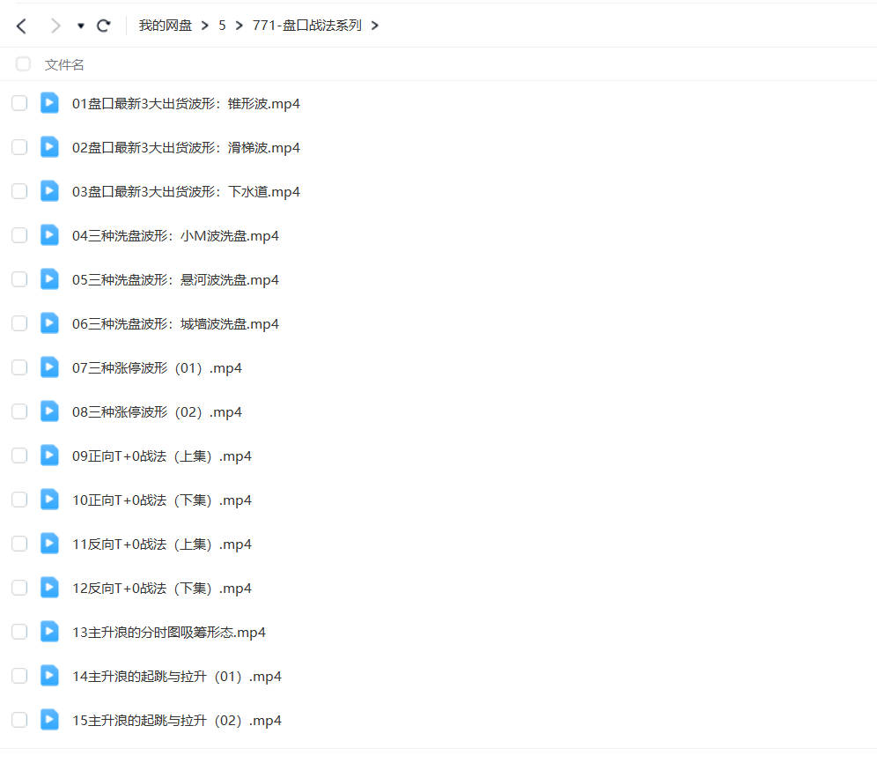Expand chevron after 771-盘口战法系列 breadcrumb
877x763 pixels.
coord(375,26)
